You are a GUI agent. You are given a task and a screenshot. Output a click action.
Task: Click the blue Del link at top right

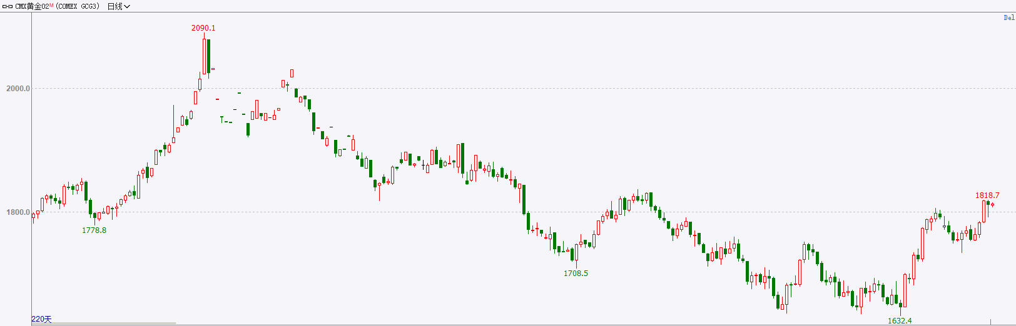coord(1009,17)
